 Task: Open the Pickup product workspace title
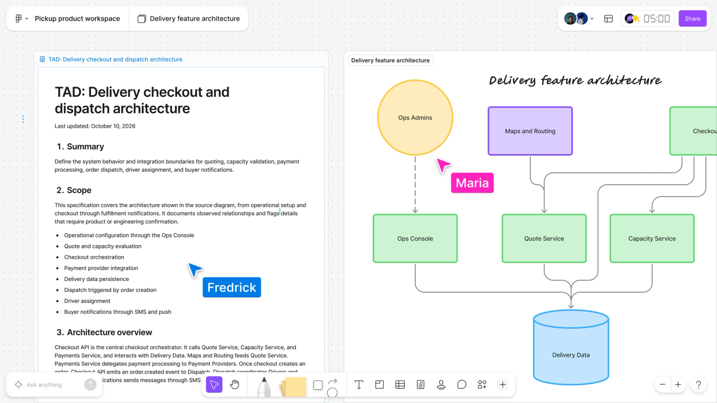pyautogui.click(x=78, y=18)
